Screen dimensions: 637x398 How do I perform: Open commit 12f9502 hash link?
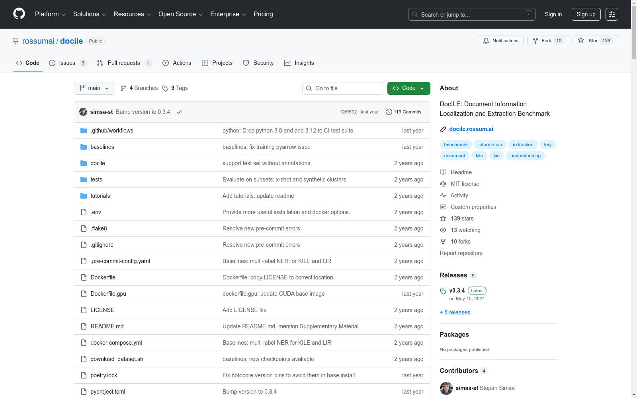pyautogui.click(x=348, y=112)
